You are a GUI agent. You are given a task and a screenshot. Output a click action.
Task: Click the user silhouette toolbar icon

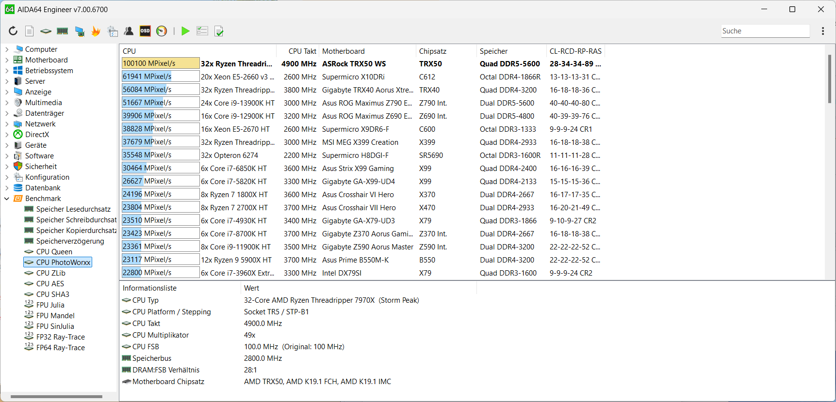(129, 31)
